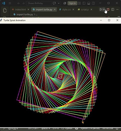Start the Go Live server
The image size is (121, 131).
[x=108, y=128]
